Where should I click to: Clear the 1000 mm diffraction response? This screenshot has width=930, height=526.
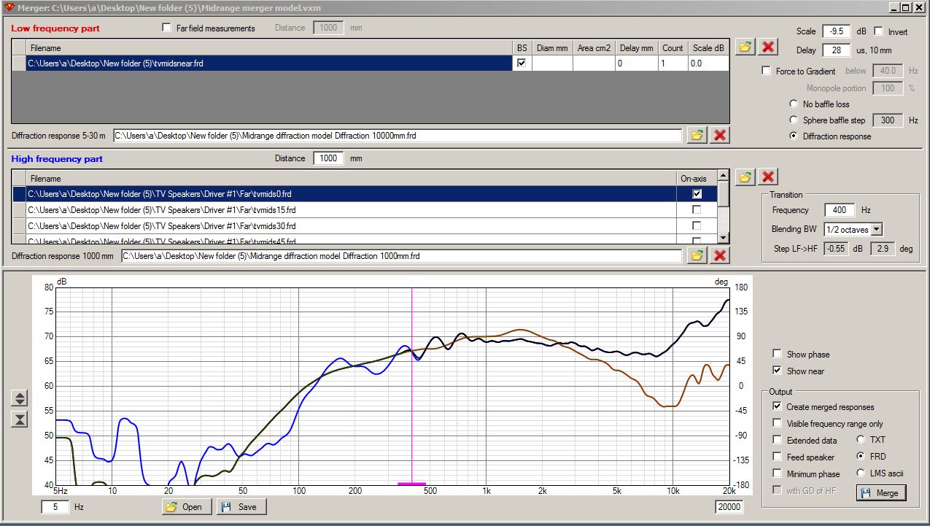[x=720, y=255]
